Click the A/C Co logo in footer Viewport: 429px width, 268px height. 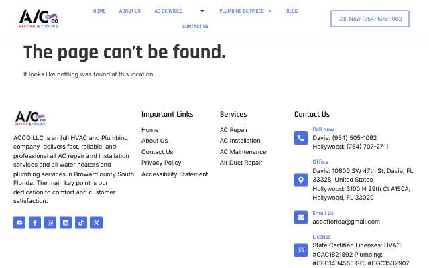coord(30,118)
